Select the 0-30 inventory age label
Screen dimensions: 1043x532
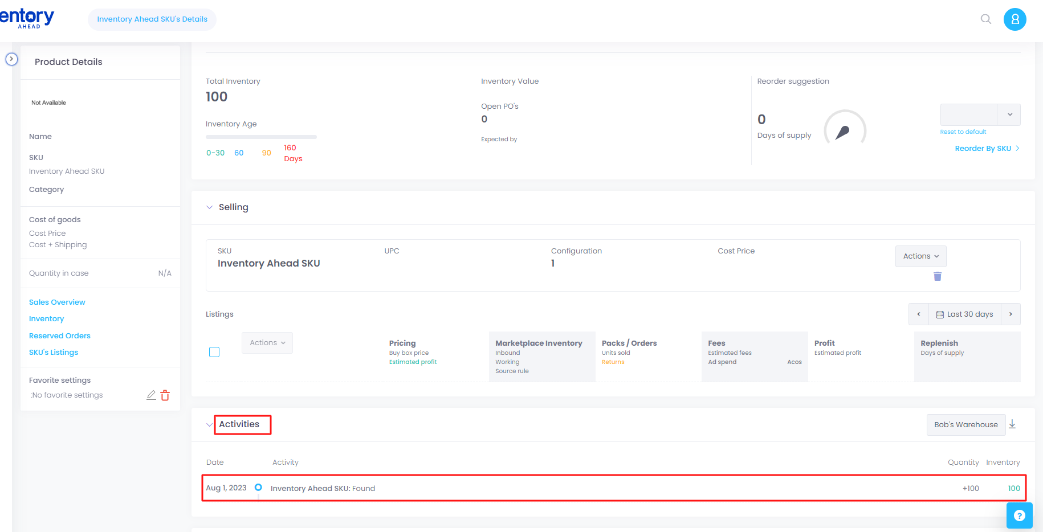coord(215,153)
